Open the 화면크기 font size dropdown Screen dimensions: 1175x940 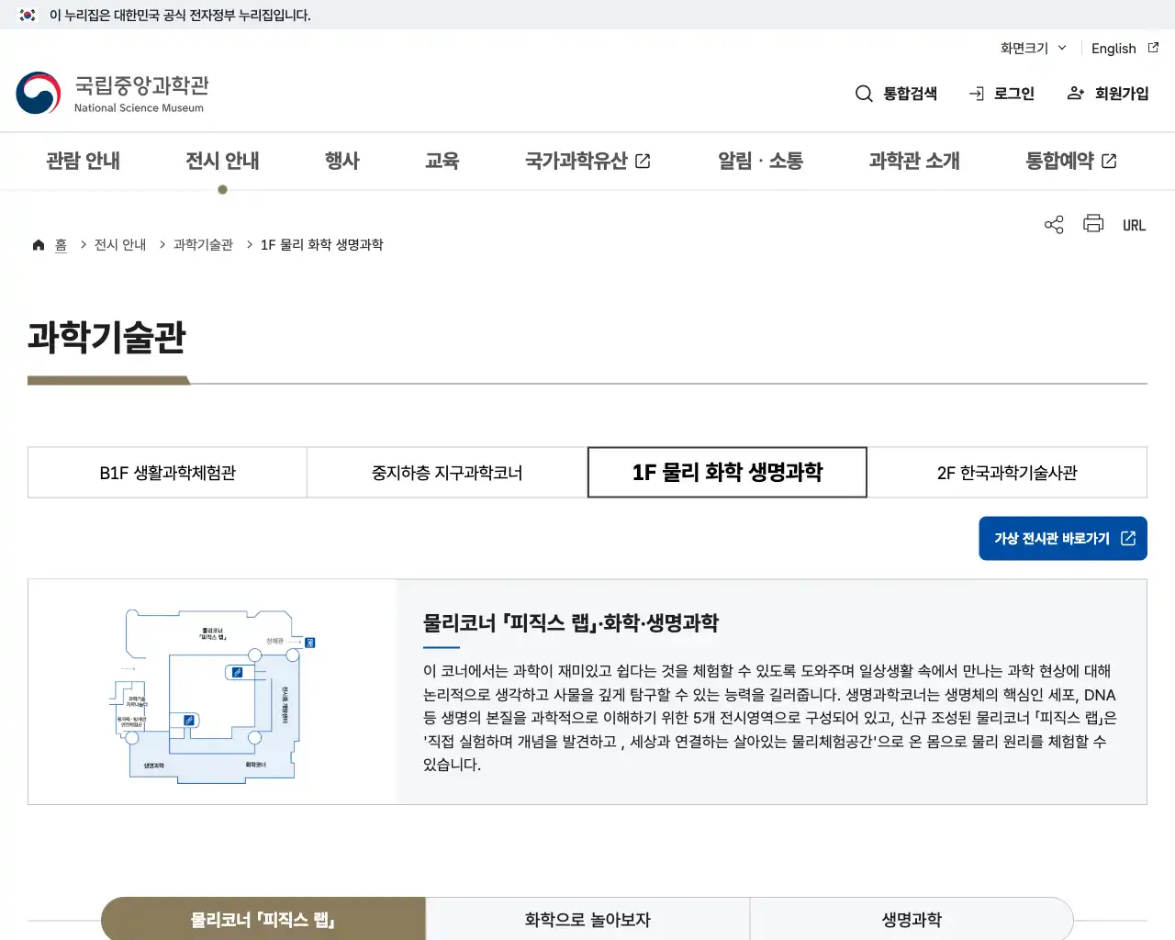1032,48
